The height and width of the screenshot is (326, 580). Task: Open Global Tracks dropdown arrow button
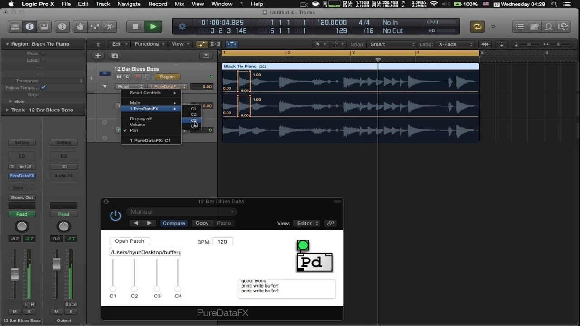pyautogui.click(x=206, y=56)
